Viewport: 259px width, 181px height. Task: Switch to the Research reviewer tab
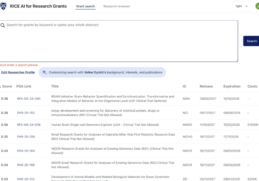tap(117, 6)
